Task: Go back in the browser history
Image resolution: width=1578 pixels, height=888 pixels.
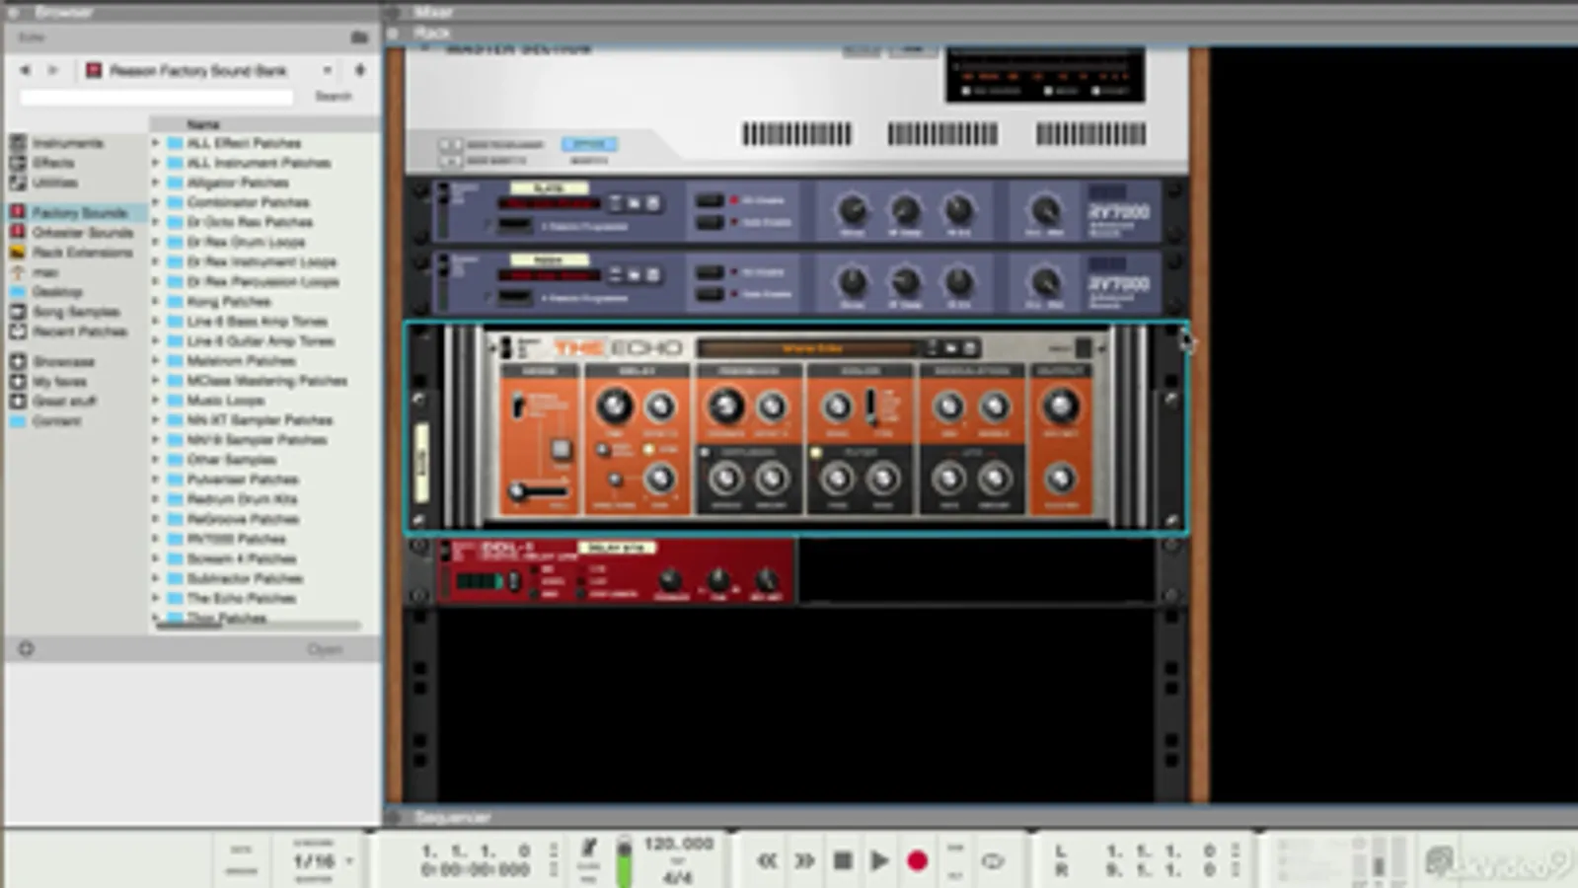Action: coord(26,70)
